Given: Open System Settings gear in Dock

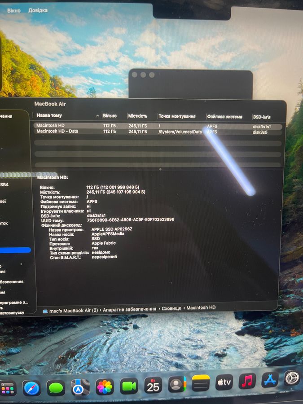Looking at the screenshot, I should coord(292,378).
